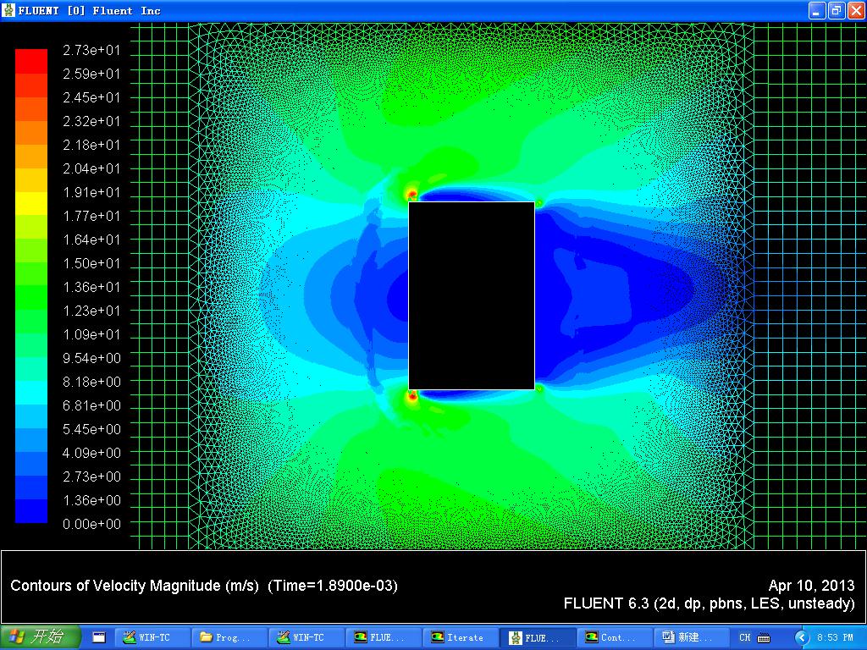Click the show desktop quick launch icon
This screenshot has width=867, height=650.
[98, 637]
